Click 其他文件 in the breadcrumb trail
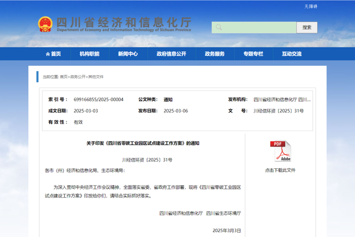355x237 pixels. click(x=96, y=77)
